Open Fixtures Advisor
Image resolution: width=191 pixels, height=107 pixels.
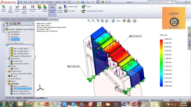click(x=17, y=9)
